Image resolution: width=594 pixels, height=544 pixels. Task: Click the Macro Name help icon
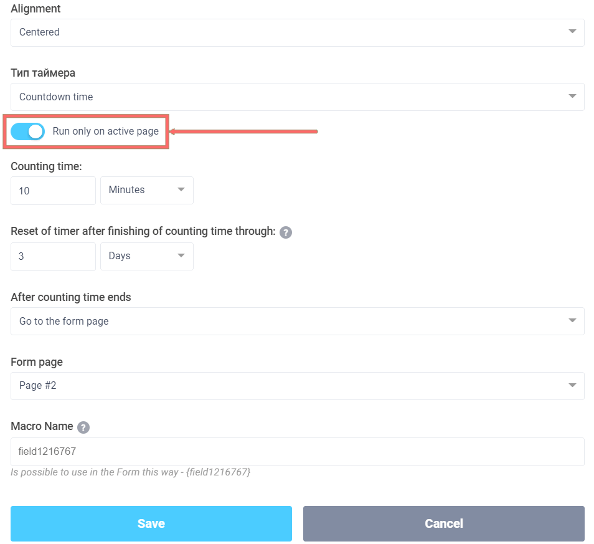83,427
